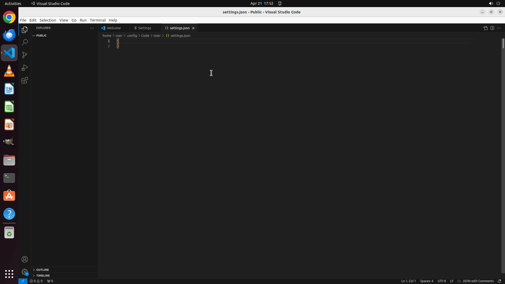This screenshot has width=505, height=284.
Task: Open the Extensions view
Action: (25, 80)
